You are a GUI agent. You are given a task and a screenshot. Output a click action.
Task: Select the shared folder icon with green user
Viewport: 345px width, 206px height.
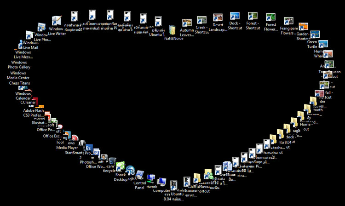click(208, 174)
